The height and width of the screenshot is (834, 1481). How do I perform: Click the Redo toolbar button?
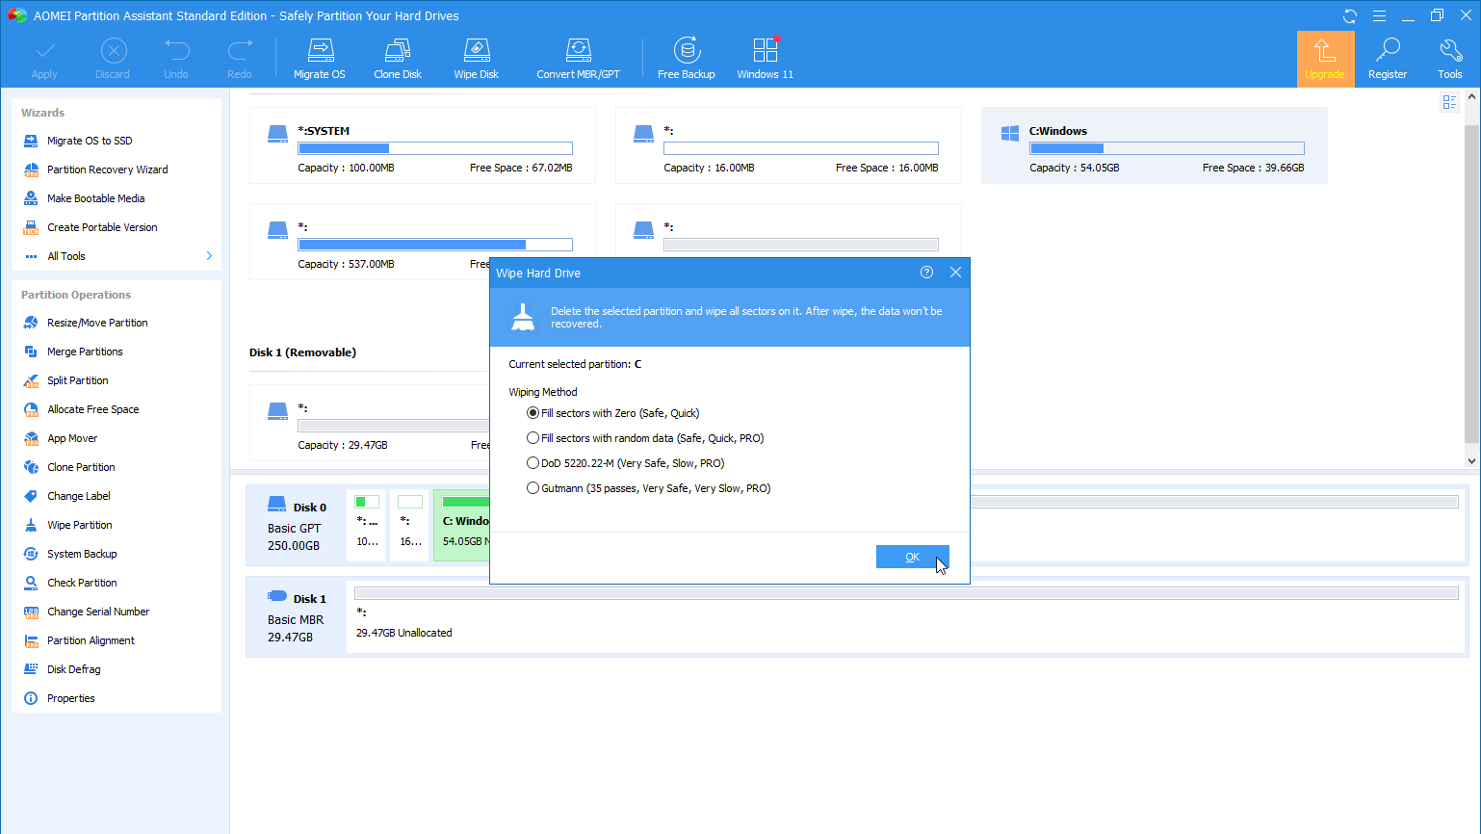pyautogui.click(x=240, y=59)
